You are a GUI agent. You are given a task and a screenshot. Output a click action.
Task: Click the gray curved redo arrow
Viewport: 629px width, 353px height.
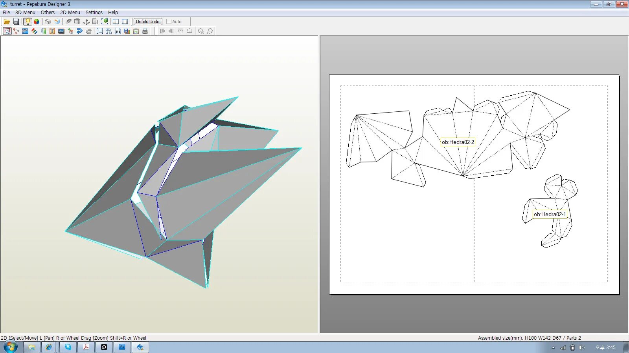click(89, 31)
